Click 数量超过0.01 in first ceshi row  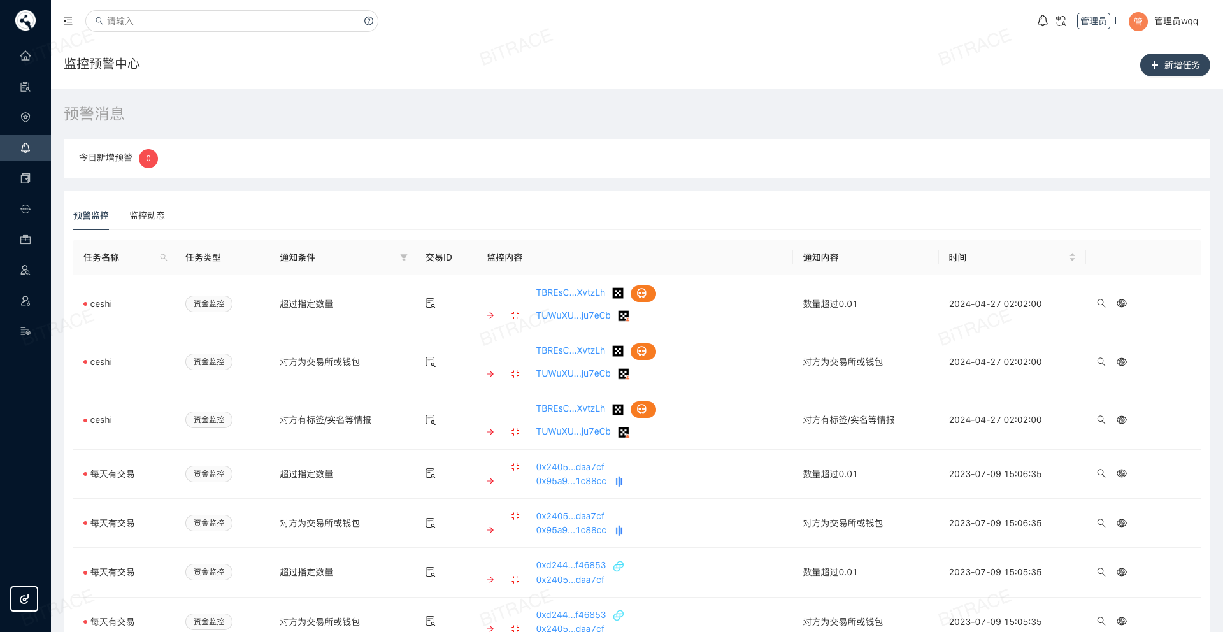tap(830, 304)
